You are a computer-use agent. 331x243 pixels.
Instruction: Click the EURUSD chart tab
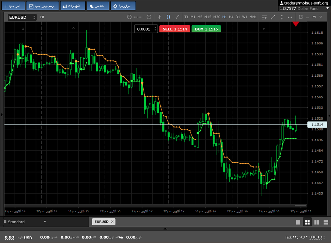101,222
